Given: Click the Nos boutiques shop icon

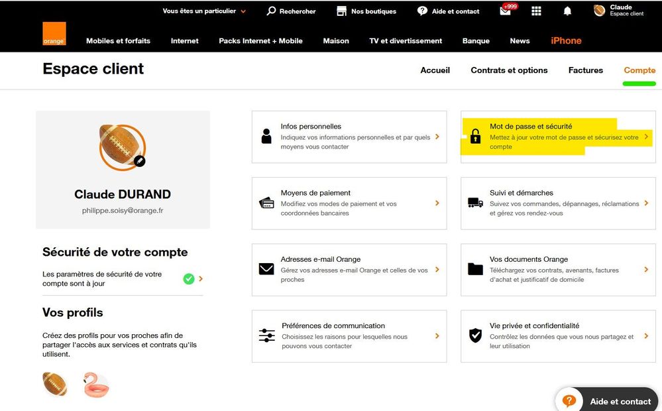Looking at the screenshot, I should pos(341,11).
